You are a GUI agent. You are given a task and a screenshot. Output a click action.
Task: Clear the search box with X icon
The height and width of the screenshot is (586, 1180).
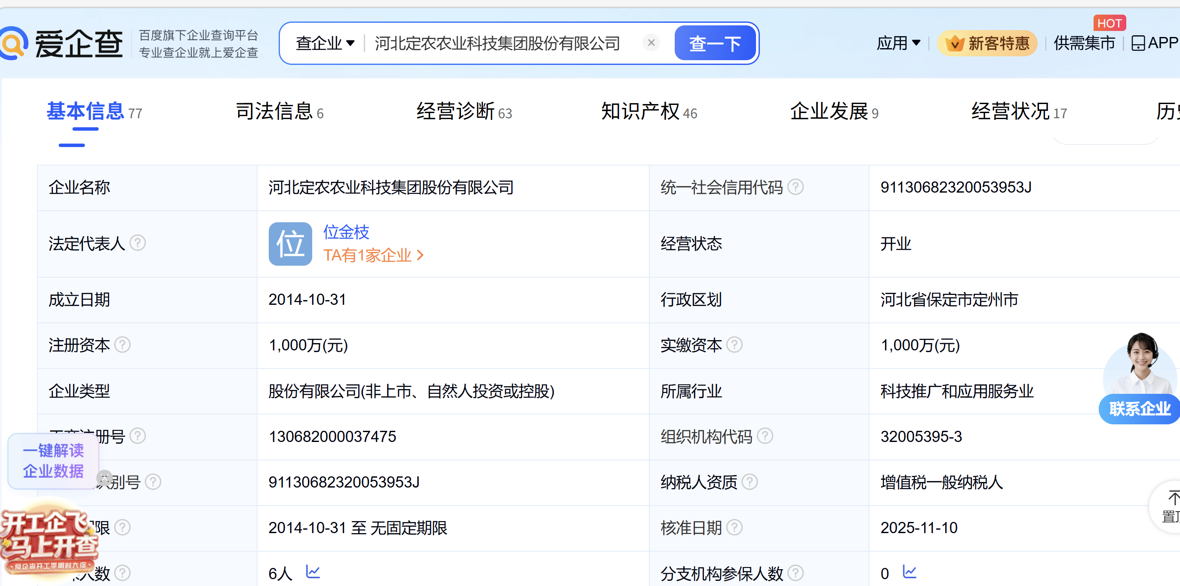(651, 43)
